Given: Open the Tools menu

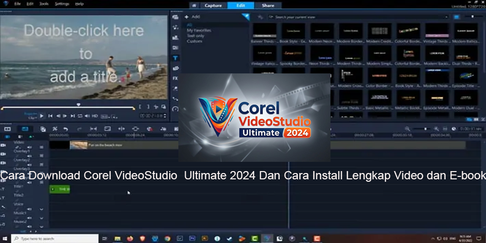Looking at the screenshot, I should coord(44,4).
